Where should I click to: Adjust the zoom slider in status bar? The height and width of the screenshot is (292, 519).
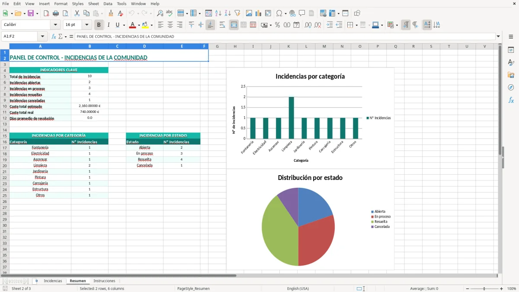click(484, 289)
